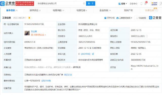Viewport: 162px width, 95px height.
Task: Expand the 应用 dropdown menu
Action: 123,4
